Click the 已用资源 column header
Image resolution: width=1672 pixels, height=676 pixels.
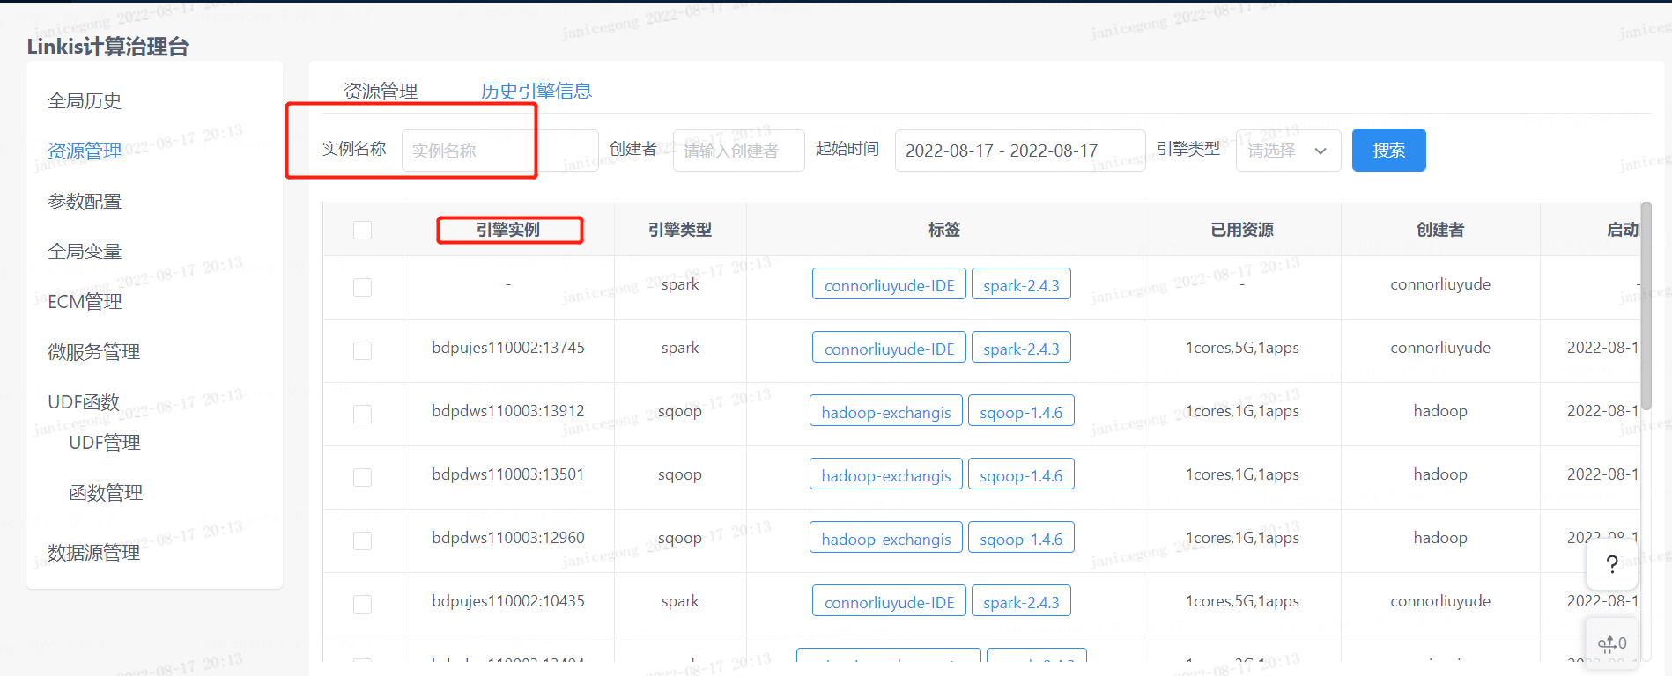(x=1242, y=230)
